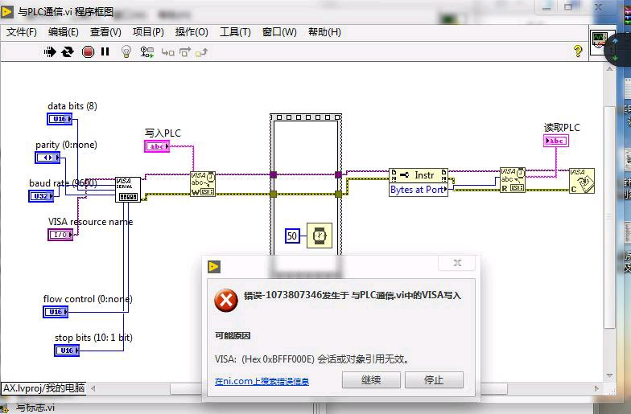Open the 编辑(E) menu
The image size is (631, 414).
click(63, 32)
